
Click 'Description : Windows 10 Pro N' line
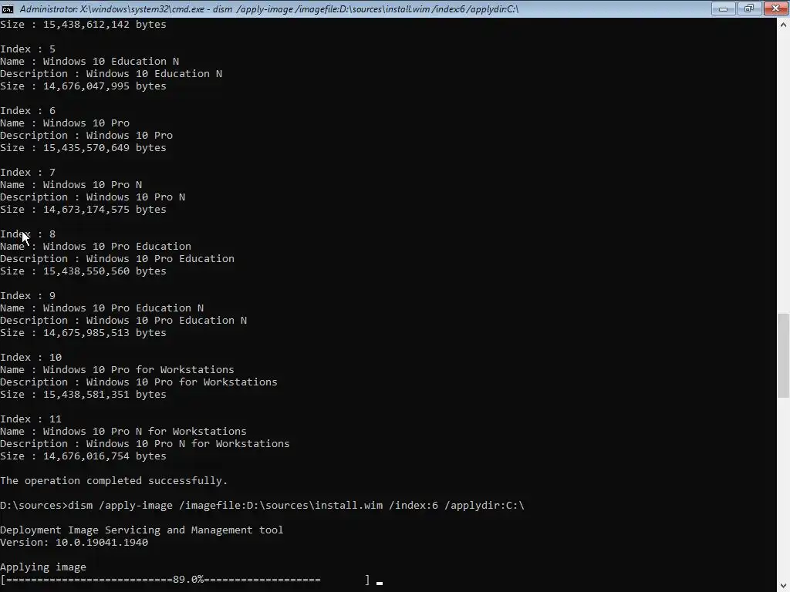pyautogui.click(x=93, y=197)
